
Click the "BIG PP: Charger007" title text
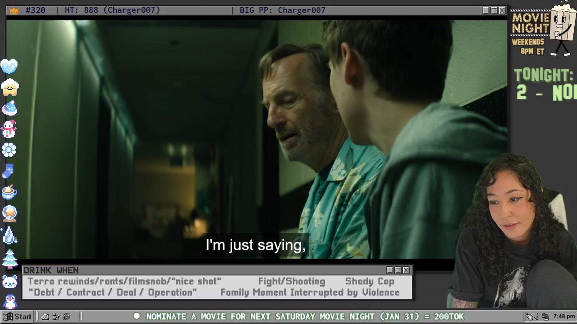(x=282, y=10)
